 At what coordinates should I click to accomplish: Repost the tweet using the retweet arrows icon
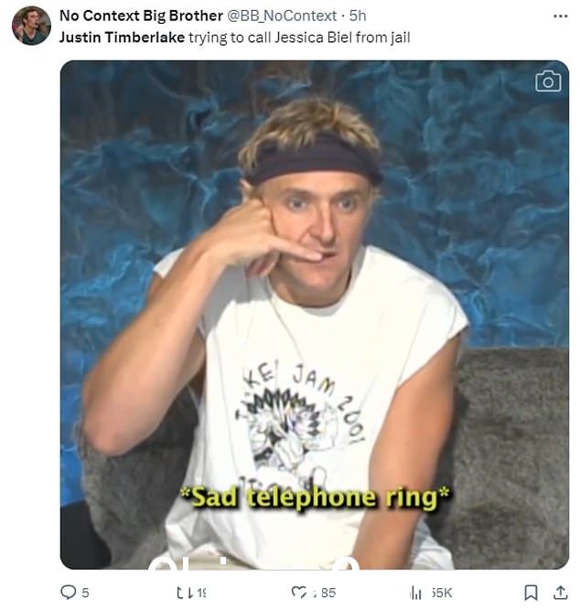[x=185, y=593]
